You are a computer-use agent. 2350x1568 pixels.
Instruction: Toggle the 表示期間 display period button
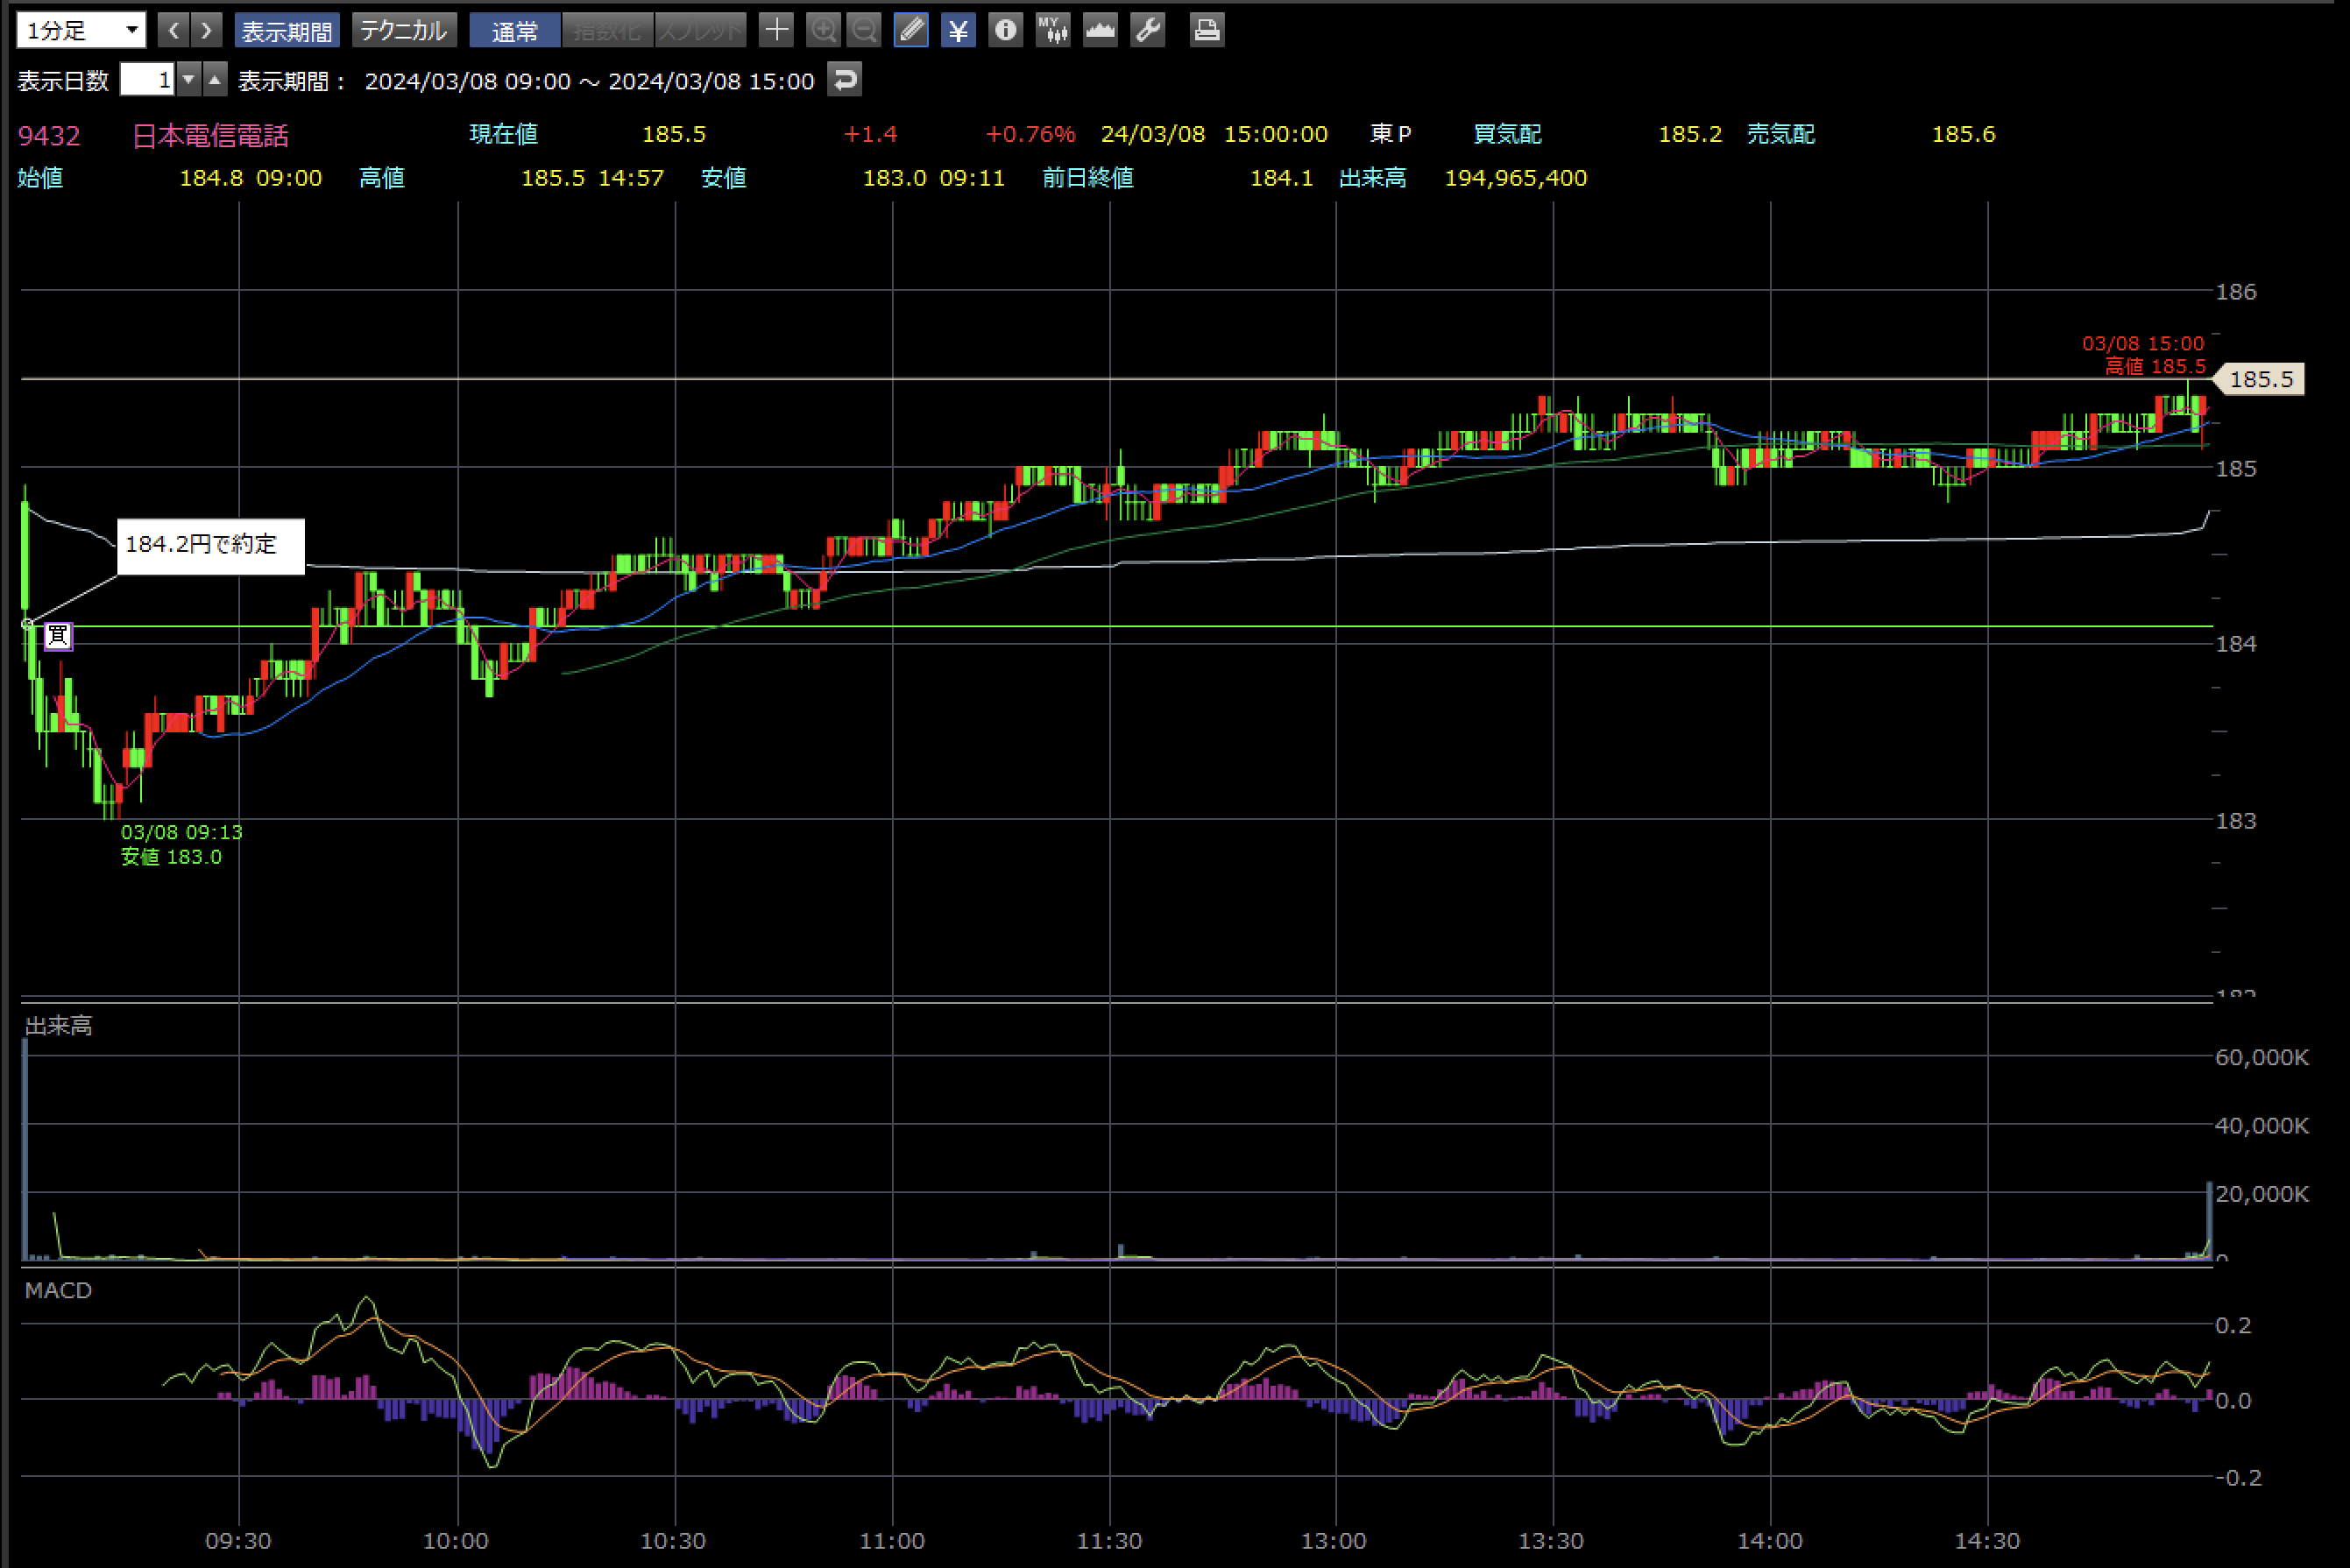click(x=286, y=31)
